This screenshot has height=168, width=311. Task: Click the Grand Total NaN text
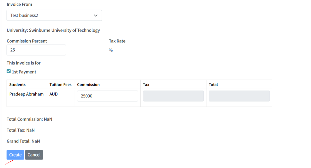23,141
